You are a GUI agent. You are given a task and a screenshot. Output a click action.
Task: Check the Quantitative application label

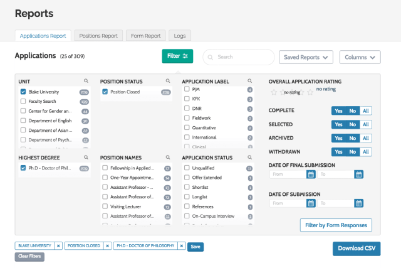[187, 127]
